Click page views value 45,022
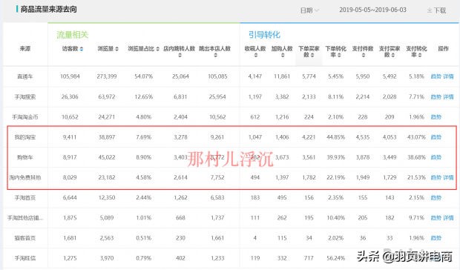Image resolution: width=460 pixels, height=270 pixels. (107, 157)
